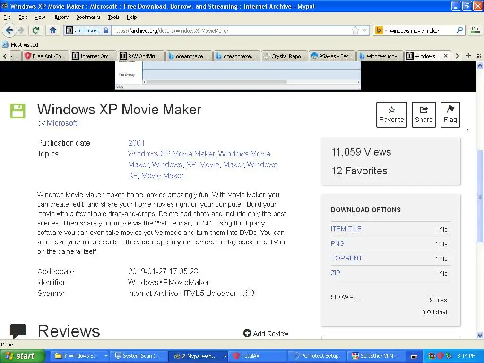This screenshot has width=484, height=363.
Task: Select the 11,059 Views text
Action: pyautogui.click(x=361, y=152)
